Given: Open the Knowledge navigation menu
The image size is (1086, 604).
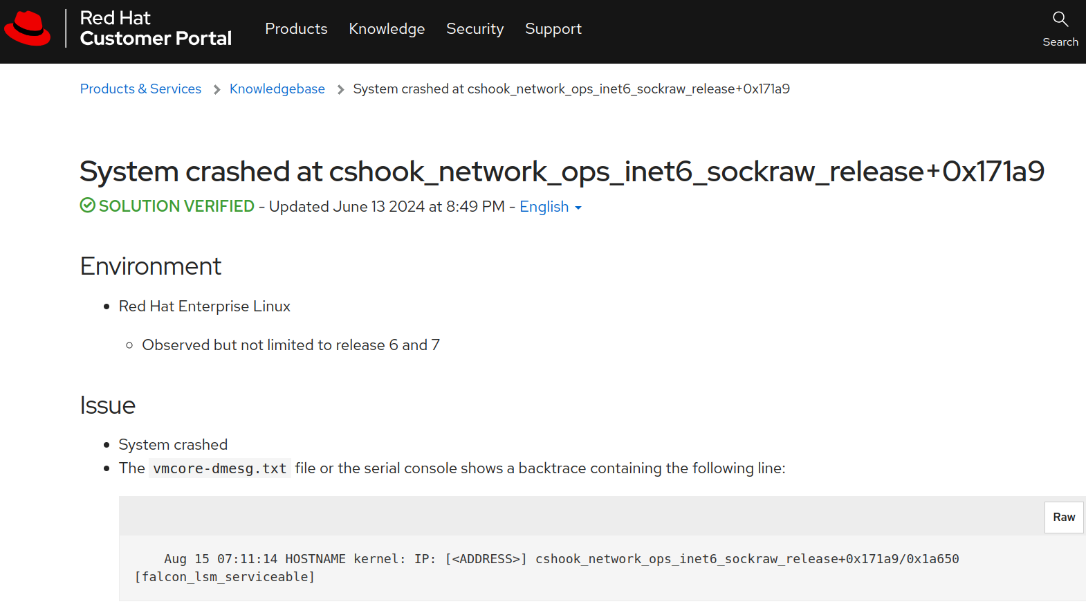Looking at the screenshot, I should tap(387, 29).
